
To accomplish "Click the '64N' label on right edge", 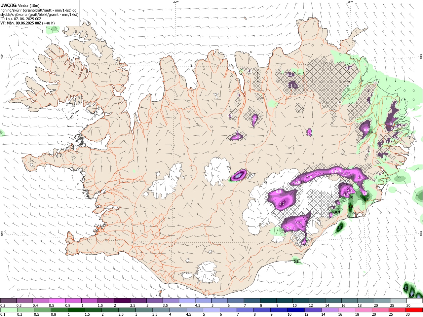I will point(421,233).
